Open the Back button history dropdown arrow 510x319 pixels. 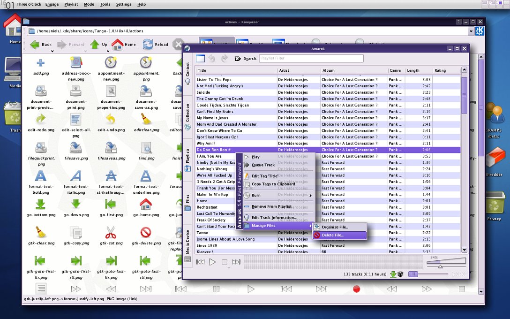[x=52, y=51]
